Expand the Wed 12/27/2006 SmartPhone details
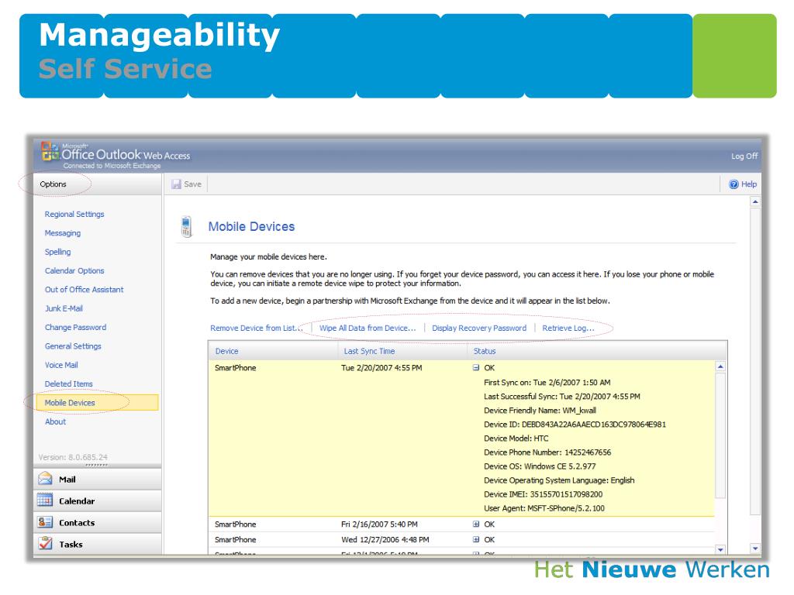This screenshot has height=595, width=794. click(476, 539)
